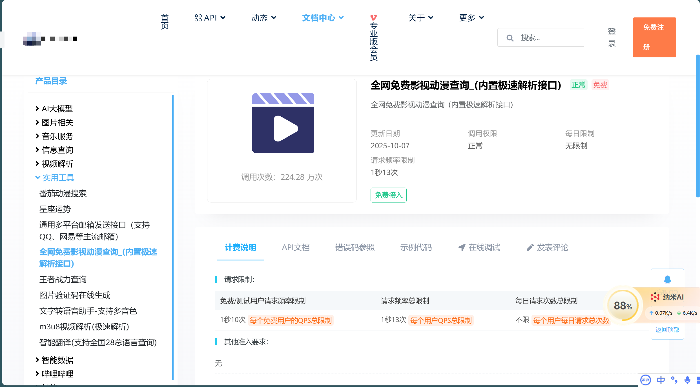Click the iFLY input method icon
This screenshot has width=700, height=387.
(x=645, y=380)
